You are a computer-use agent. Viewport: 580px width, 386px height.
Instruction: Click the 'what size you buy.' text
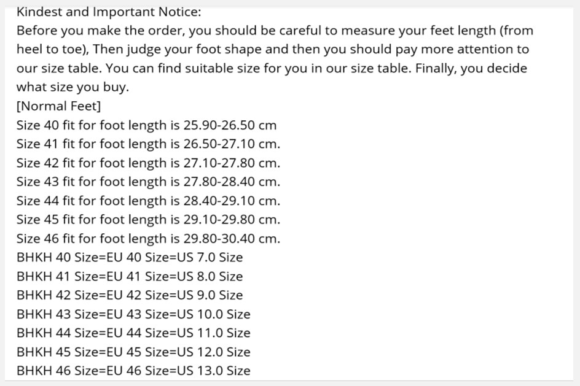pyautogui.click(x=72, y=87)
